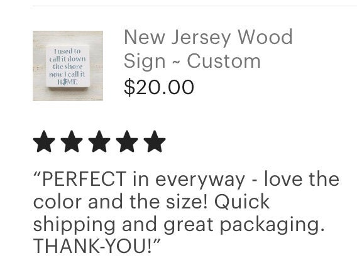Open the wood sign product thumbnail

click(x=68, y=66)
